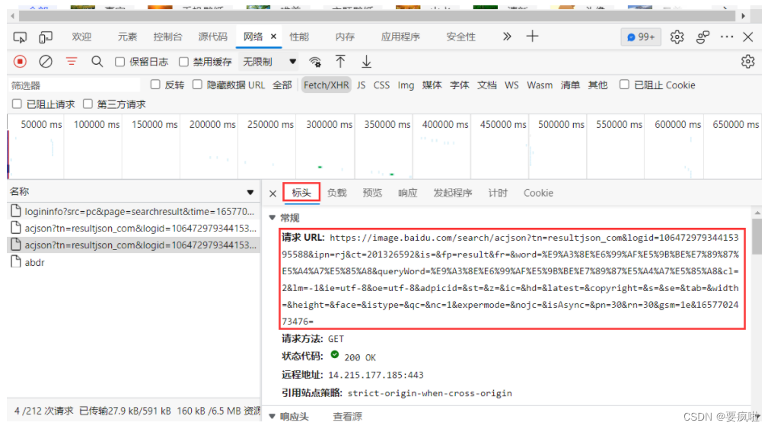This screenshot has height=429, width=771.
Task: Select the abdr request row
Action: tap(134, 263)
